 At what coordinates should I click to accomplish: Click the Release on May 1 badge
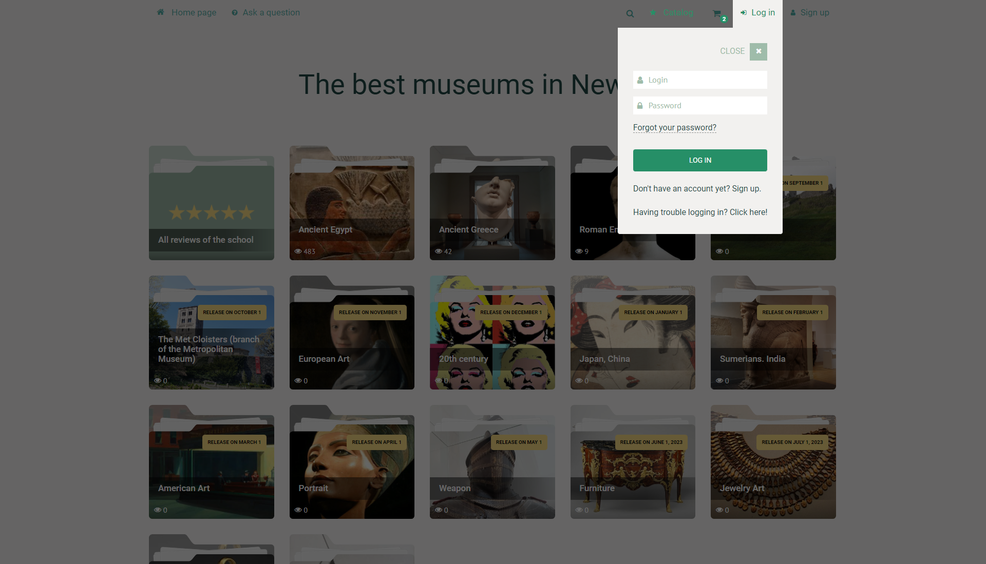pos(519,442)
